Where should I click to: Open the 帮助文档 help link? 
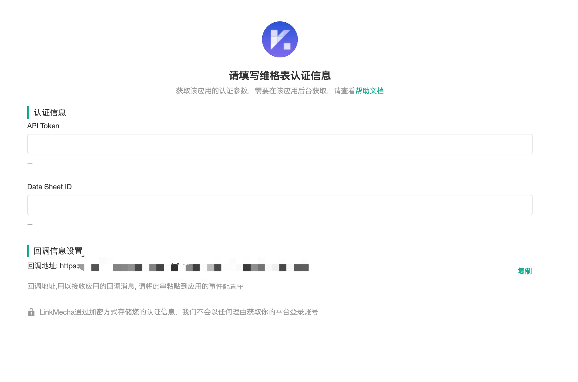370,91
